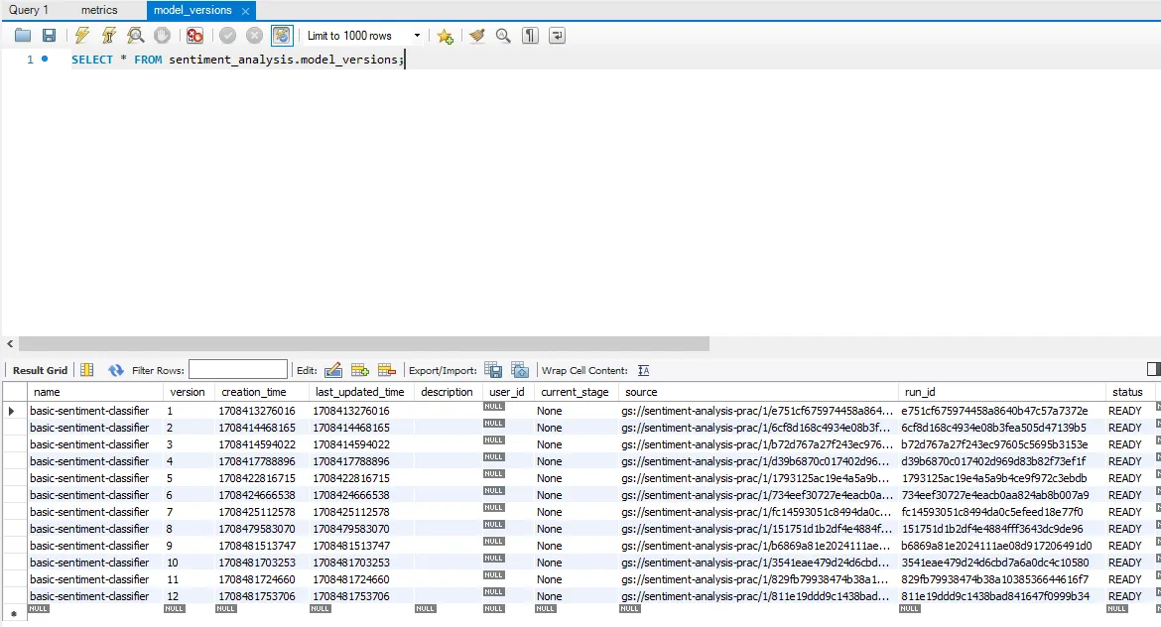The image size is (1161, 627).
Task: Switch to the metrics tab
Action: click(x=99, y=10)
